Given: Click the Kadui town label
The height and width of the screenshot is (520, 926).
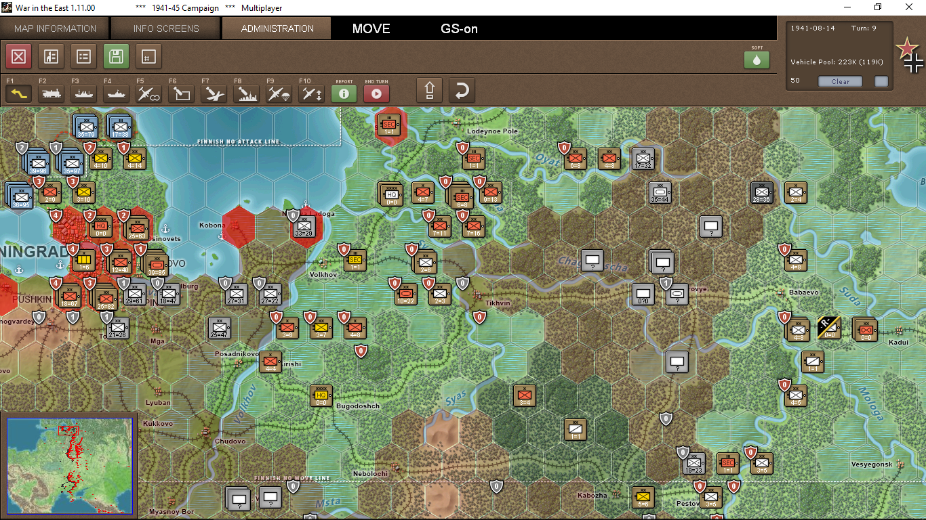Looking at the screenshot, I should point(898,342).
